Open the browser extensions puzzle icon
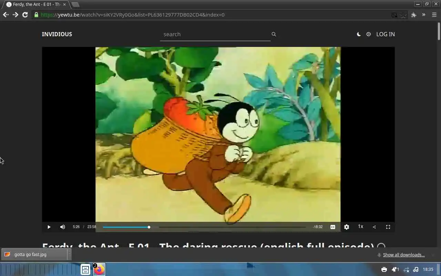 414,15
